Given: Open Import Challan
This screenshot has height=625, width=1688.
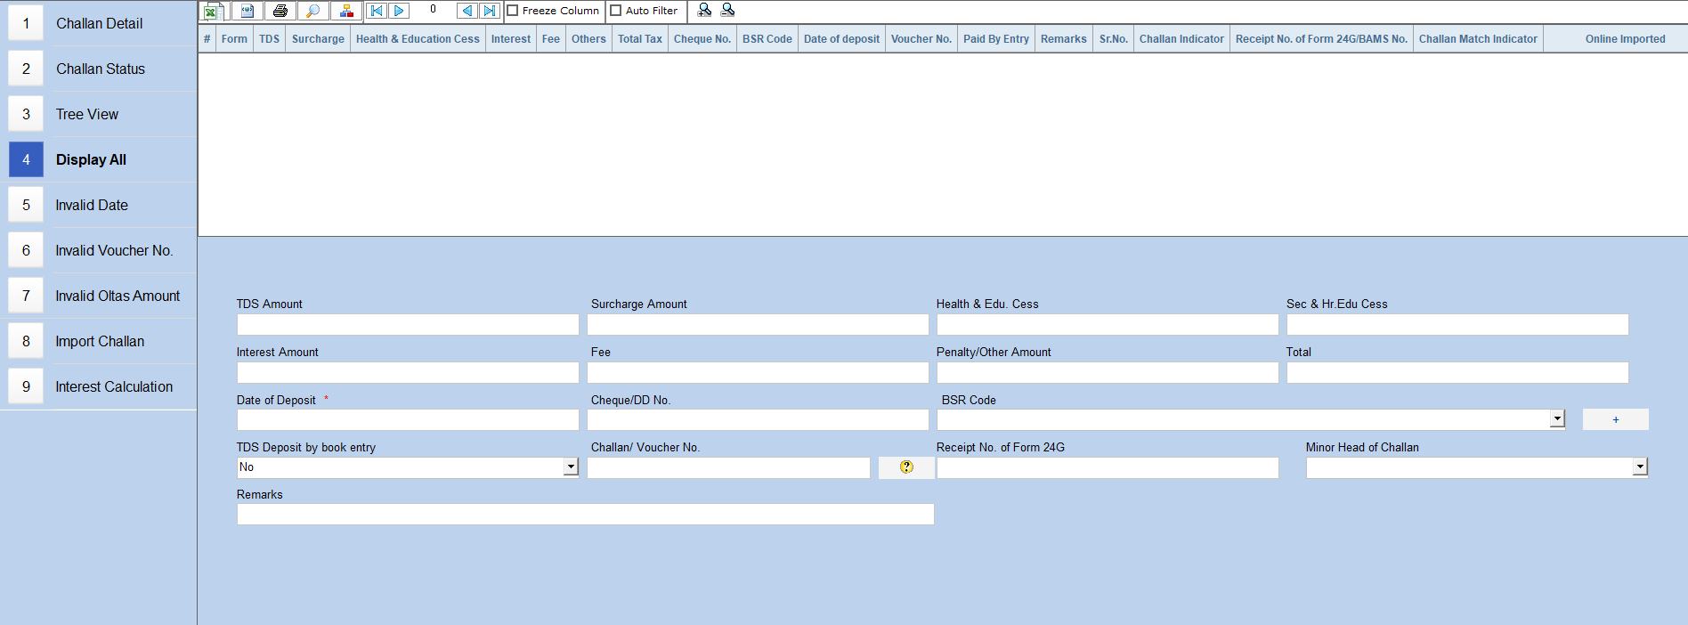Looking at the screenshot, I should (x=100, y=341).
